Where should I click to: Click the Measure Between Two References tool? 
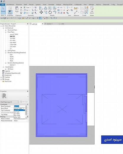[76, 12]
